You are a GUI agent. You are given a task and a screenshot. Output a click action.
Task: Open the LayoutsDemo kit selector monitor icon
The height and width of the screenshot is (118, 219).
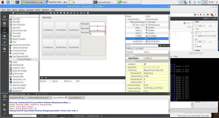pos(5,97)
